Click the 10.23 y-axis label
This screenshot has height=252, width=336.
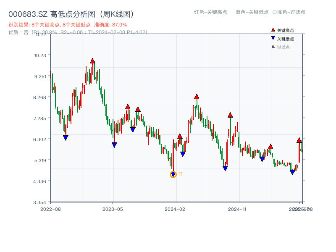point(40,55)
